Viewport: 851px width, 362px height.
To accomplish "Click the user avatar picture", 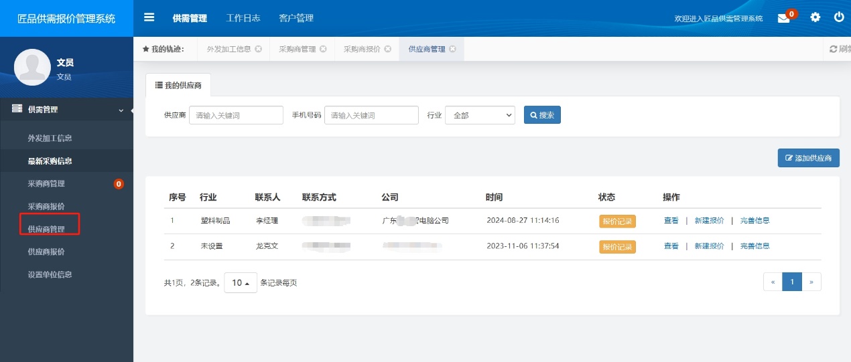I will (x=32, y=67).
